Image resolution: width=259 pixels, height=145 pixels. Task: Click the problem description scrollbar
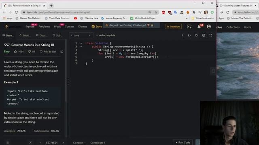[x=66, y=71]
